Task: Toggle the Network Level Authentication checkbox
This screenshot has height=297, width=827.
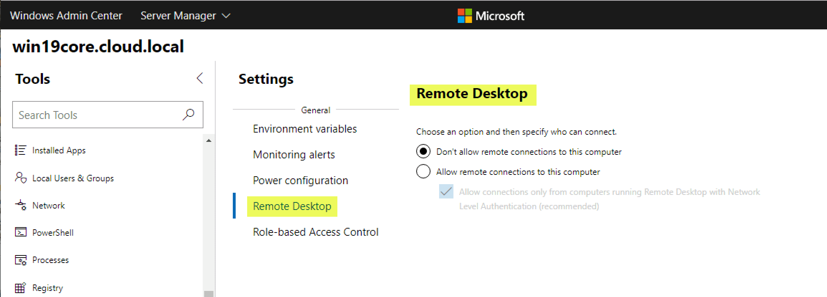Action: (446, 192)
